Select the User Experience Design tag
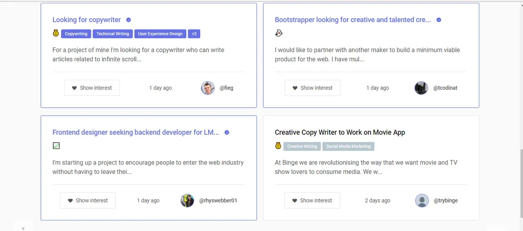This screenshot has height=231, width=523. click(160, 34)
